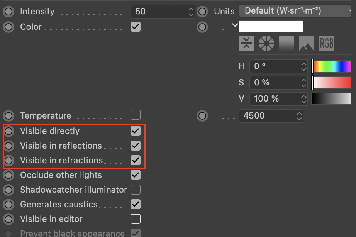Viewport: 356px width, 237px height.
Task: Switch color picker to RGB mode
Action: 326,43
